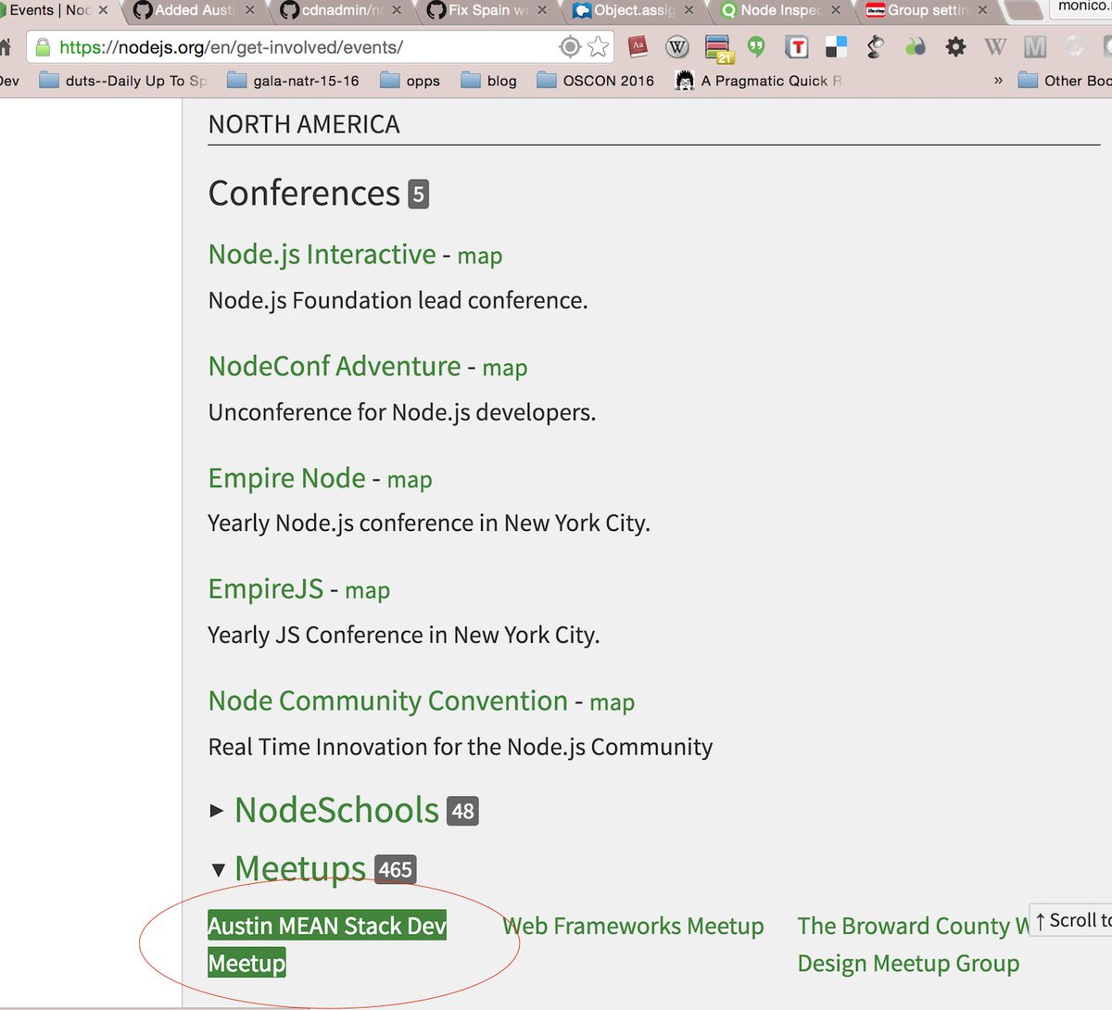Viewport: 1112px width, 1010px height.
Task: Show hidden bookmarks with the chevron
Action: point(998,81)
